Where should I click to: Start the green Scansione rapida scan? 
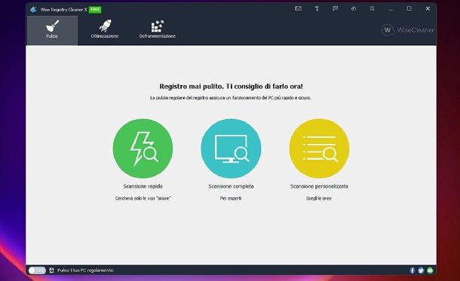[143, 148]
